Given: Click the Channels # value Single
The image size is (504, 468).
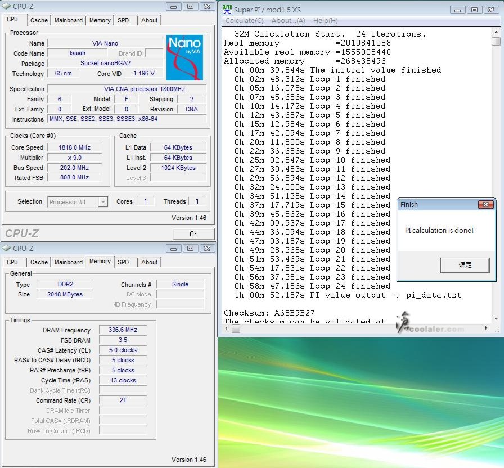Looking at the screenshot, I should point(181,284).
